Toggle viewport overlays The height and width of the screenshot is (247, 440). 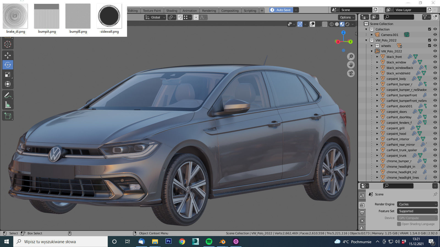(312, 24)
